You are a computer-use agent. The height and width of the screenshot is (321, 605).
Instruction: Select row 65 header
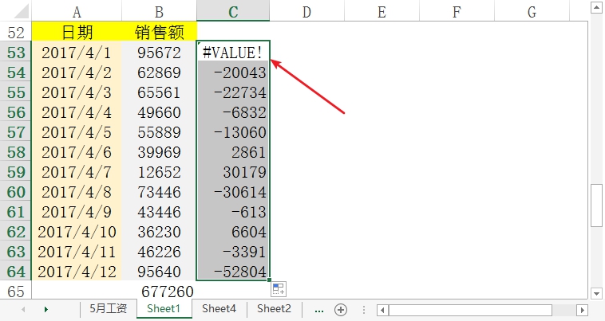pos(16,291)
